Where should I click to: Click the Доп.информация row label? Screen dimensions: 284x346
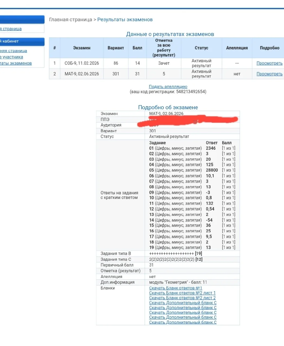tap(117, 282)
